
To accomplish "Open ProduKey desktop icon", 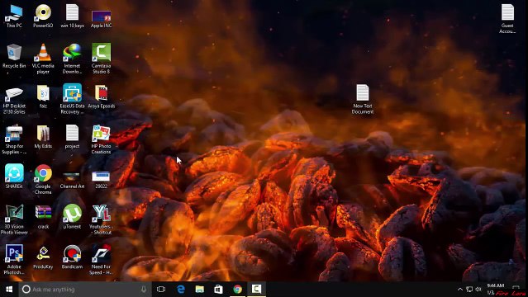I will click(43, 257).
